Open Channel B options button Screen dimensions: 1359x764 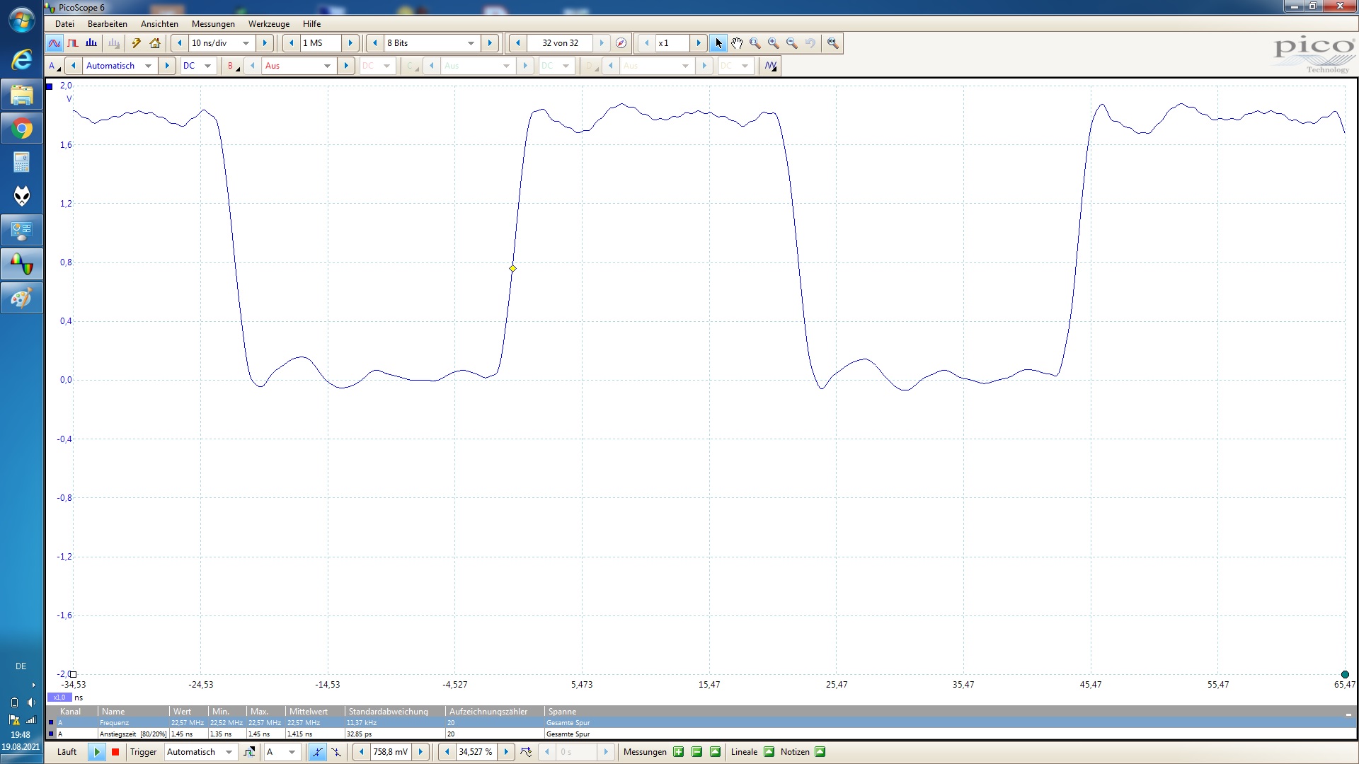click(x=233, y=66)
